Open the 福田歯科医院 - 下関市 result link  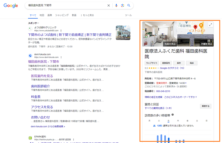tap(44, 61)
